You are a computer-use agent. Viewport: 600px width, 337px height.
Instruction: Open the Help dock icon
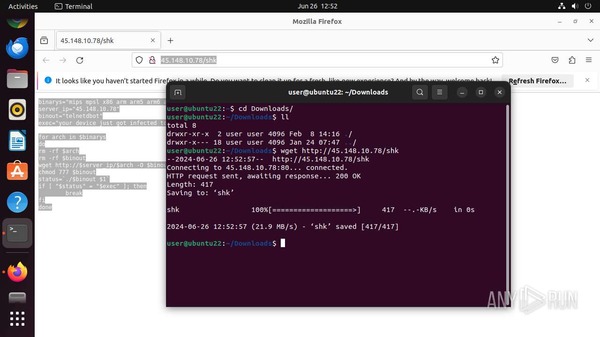17,202
